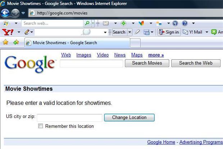Click the green magnifier search icon
Viewport: 223px width, 149px height.
[87, 23]
